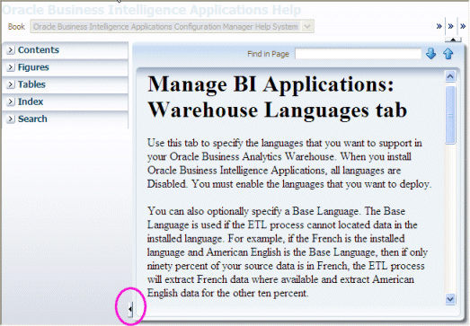Find previous match with up arrow icon
Screen dimensions: 470x326
pyautogui.click(x=448, y=54)
